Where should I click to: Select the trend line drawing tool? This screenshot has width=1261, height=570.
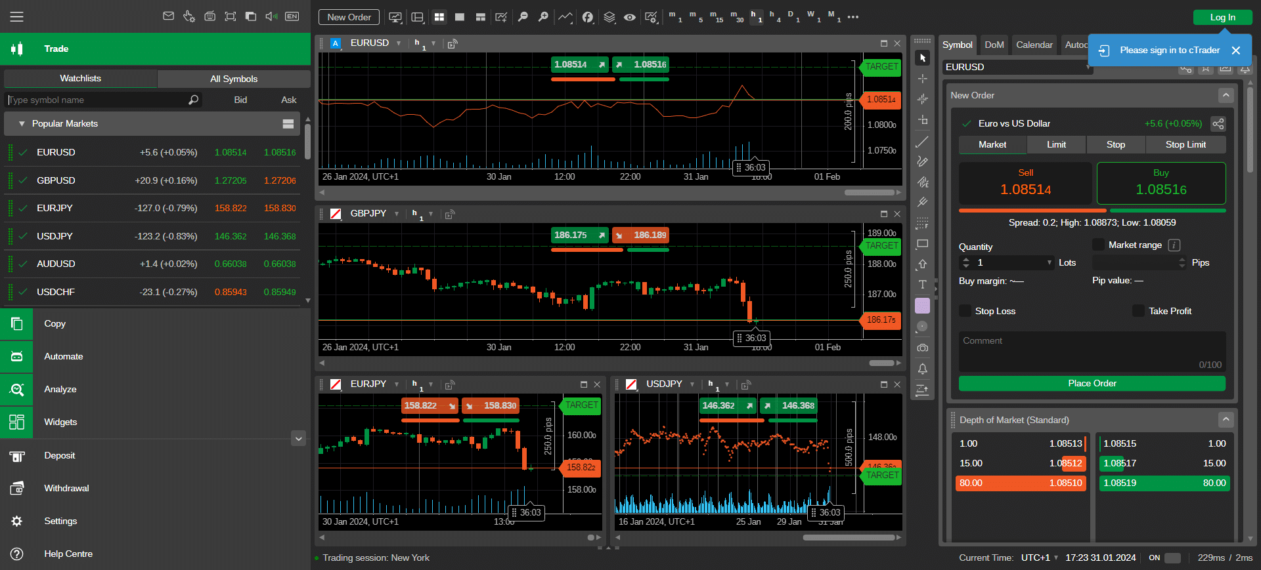[x=923, y=141]
